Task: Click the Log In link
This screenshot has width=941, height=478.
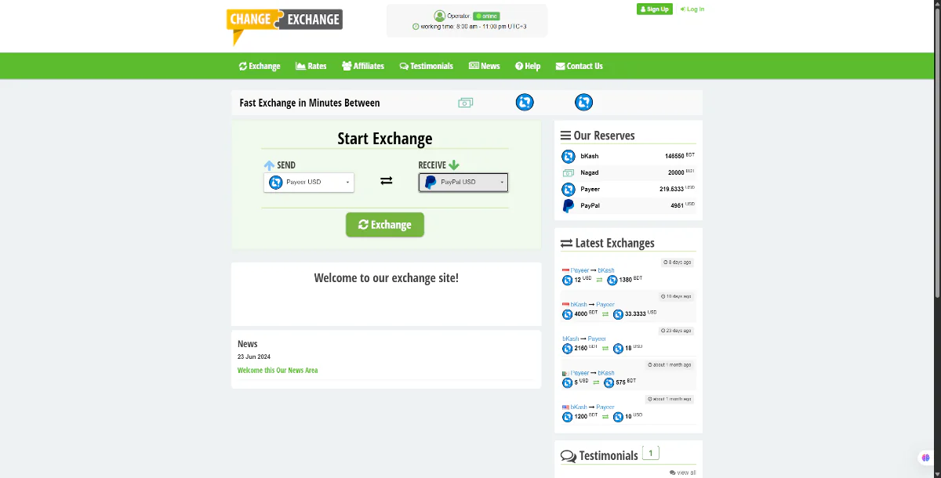Action: coord(692,9)
